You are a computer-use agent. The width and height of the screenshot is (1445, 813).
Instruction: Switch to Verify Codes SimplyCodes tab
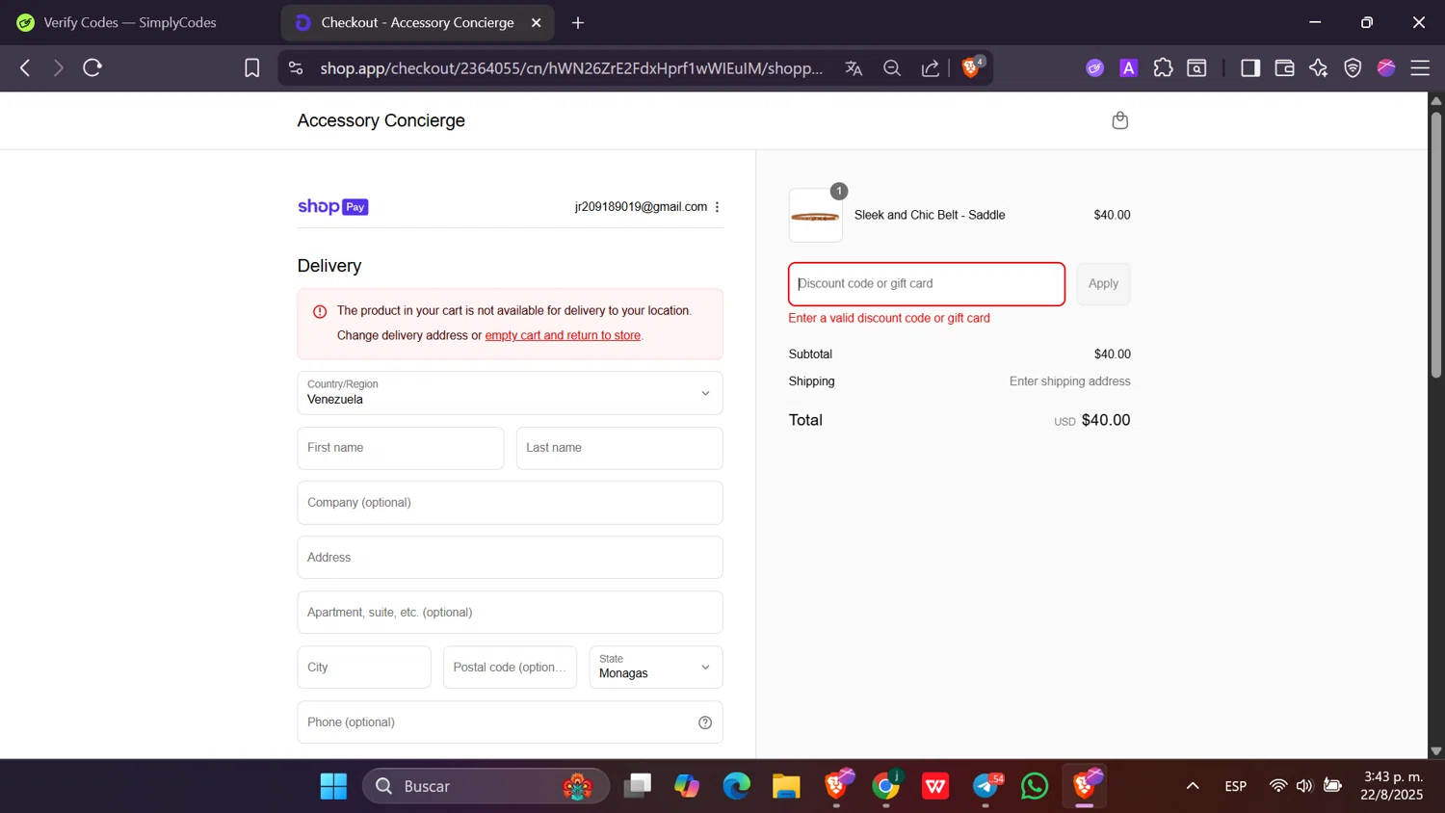(x=130, y=22)
